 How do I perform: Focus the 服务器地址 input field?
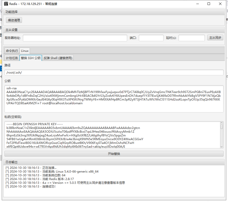[75, 38]
